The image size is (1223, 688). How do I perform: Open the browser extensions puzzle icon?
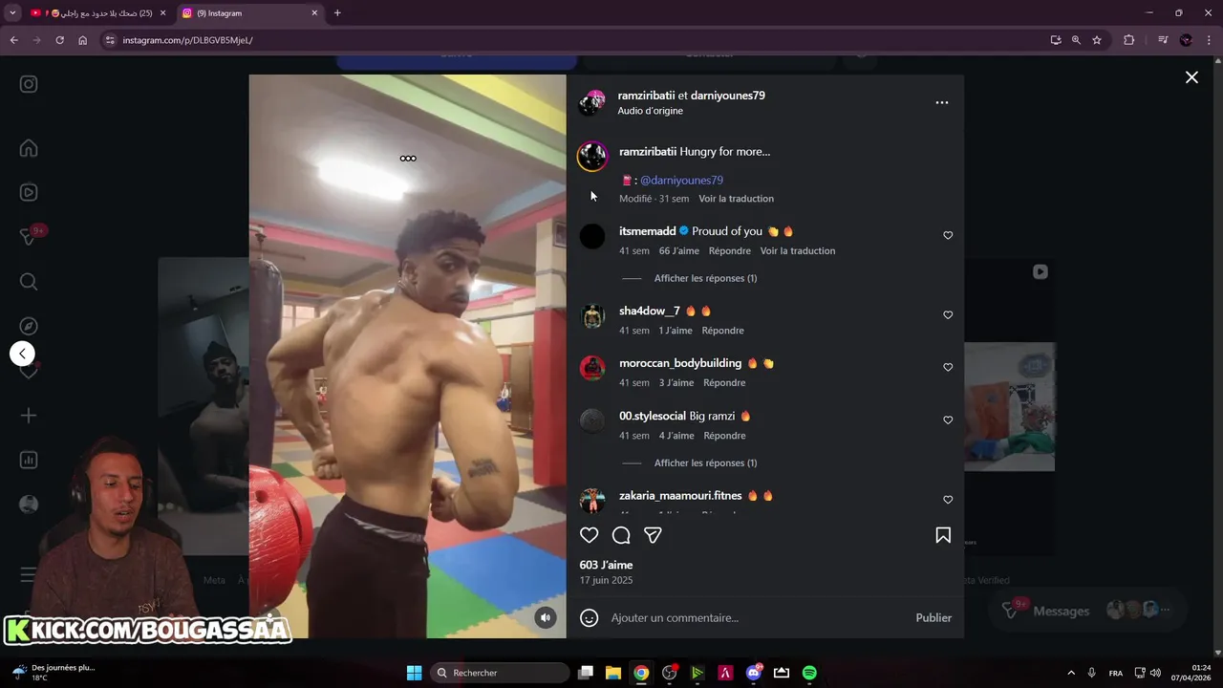(x=1129, y=40)
